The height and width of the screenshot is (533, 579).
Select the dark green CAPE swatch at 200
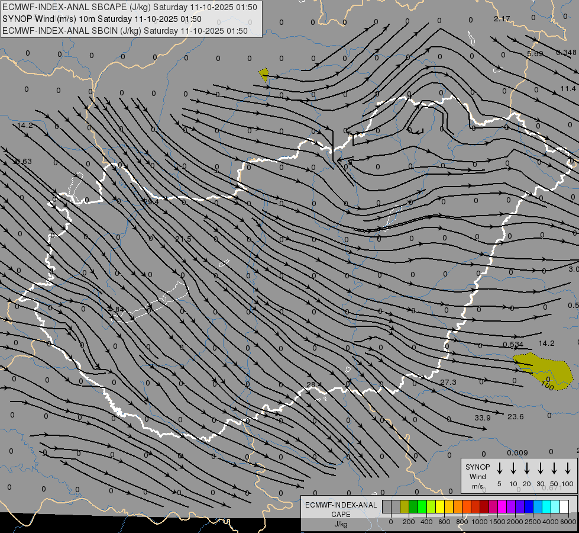pos(413,506)
